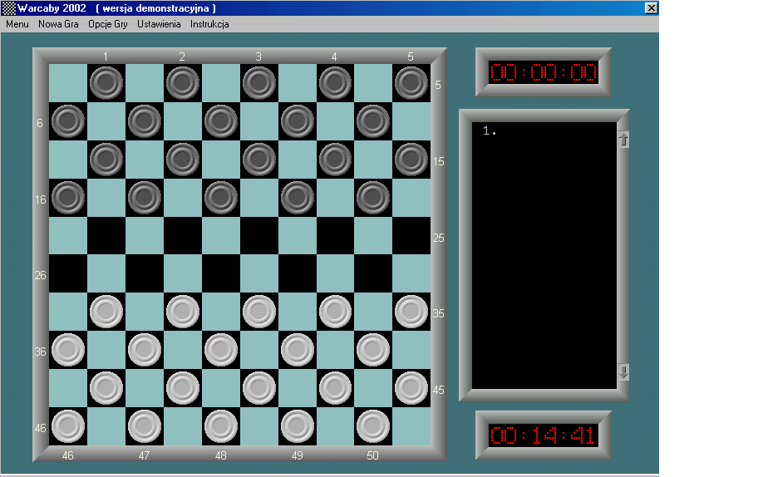This screenshot has width=763, height=477.
Task: Select the white piece on square 40
Action: (373, 350)
